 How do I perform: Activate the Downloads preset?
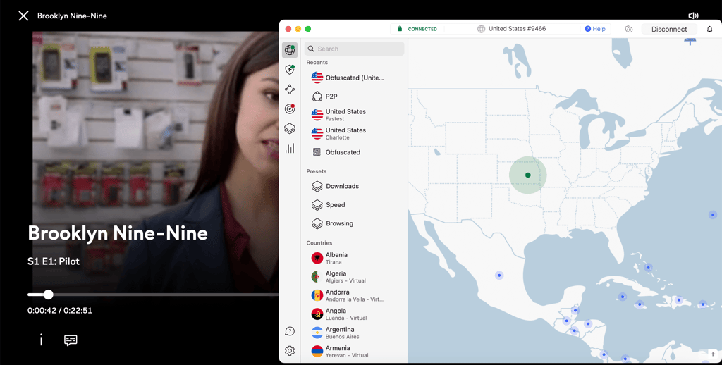(353, 187)
